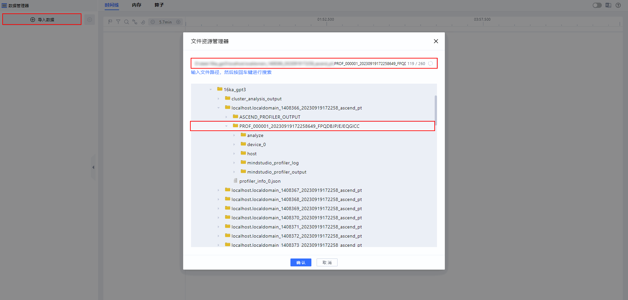The width and height of the screenshot is (628, 300).
Task: Zoom out timeline with the minus icon
Action: pyautogui.click(x=153, y=22)
